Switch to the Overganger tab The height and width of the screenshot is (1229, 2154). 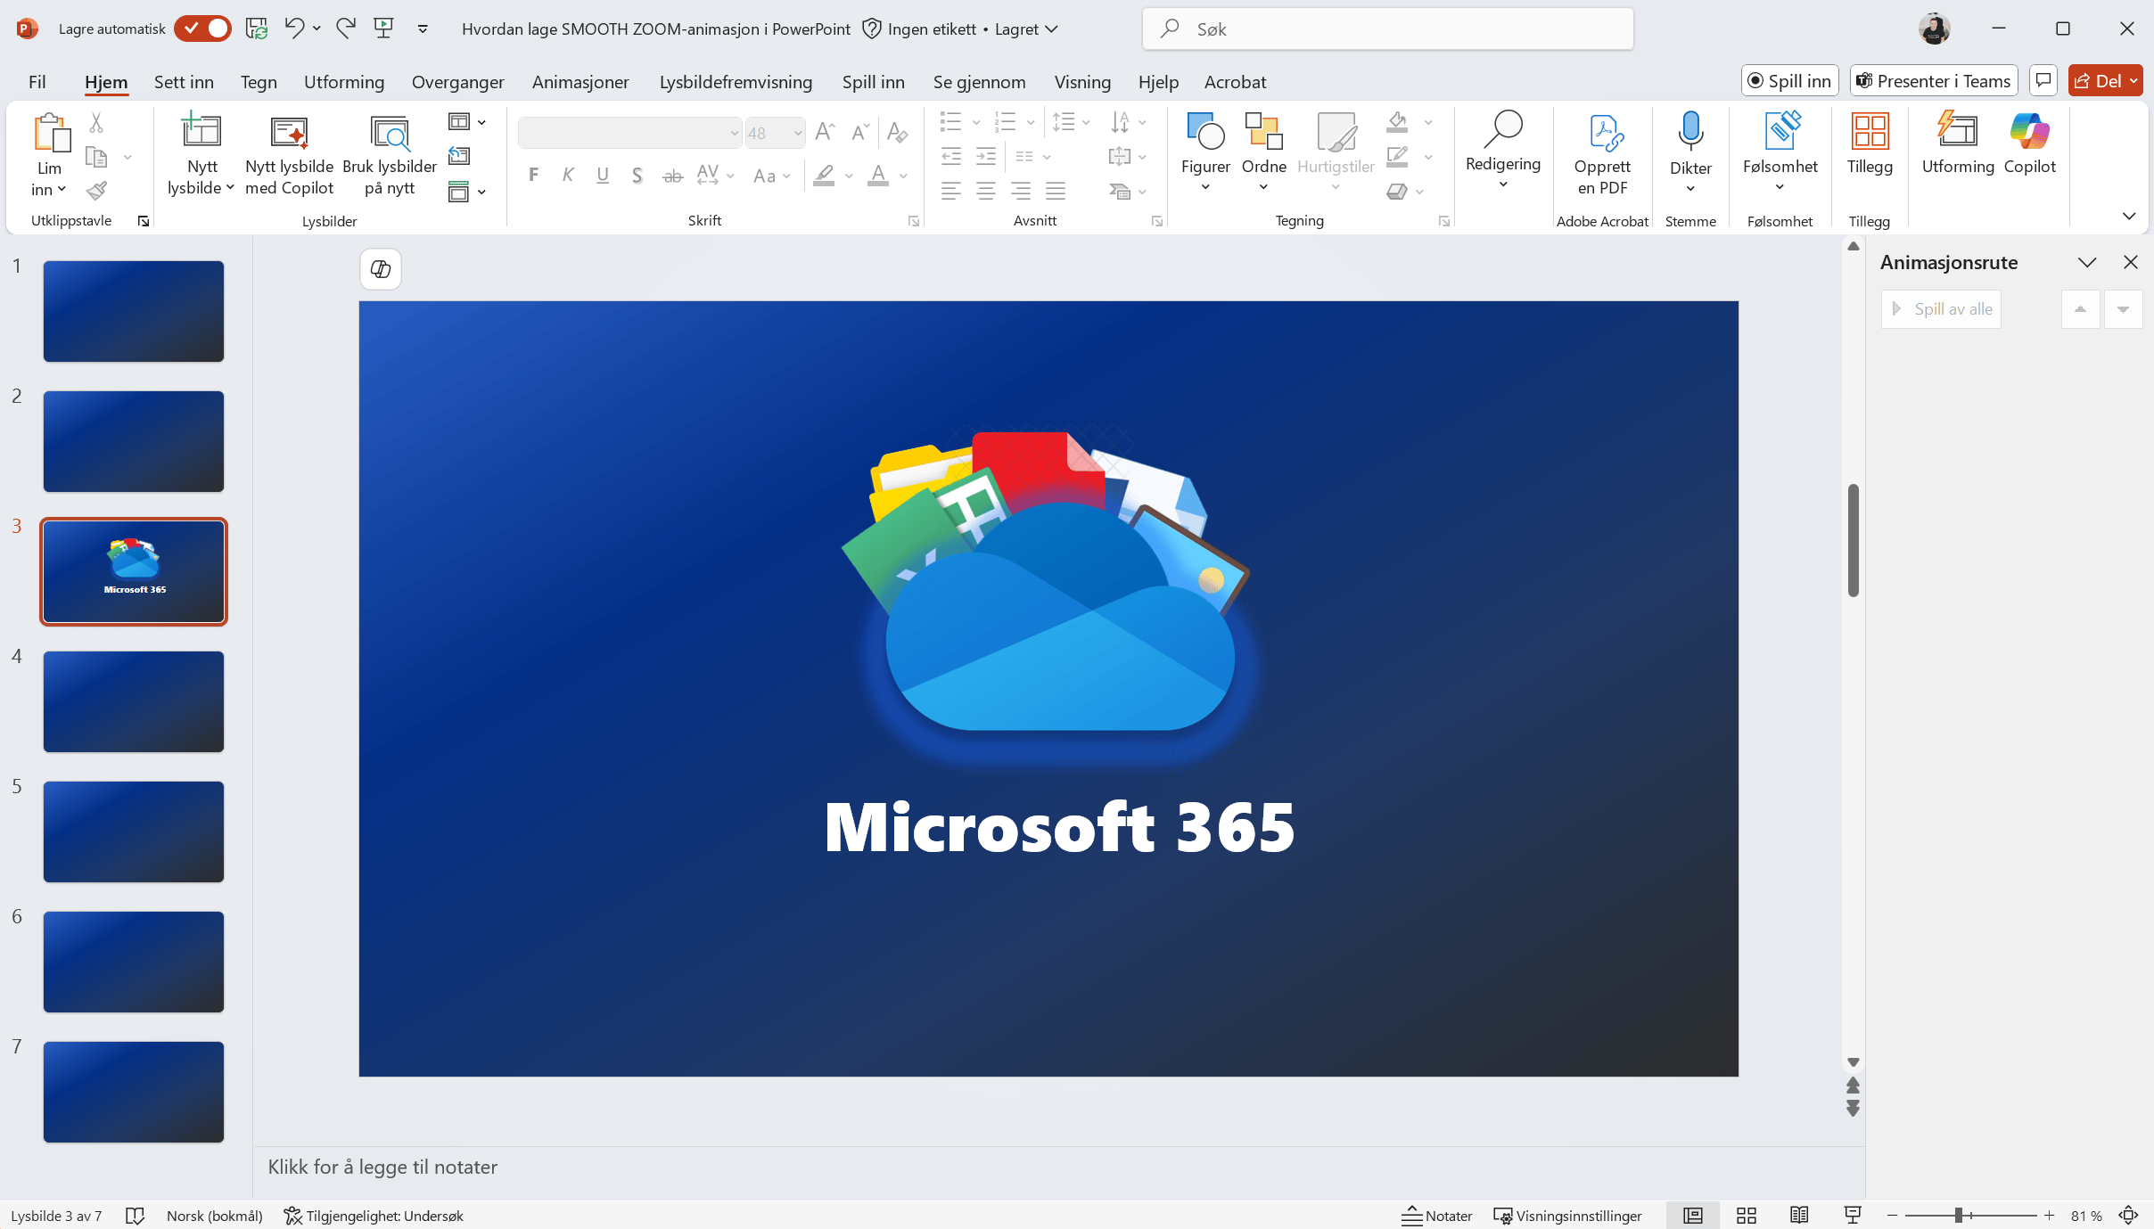point(457,82)
